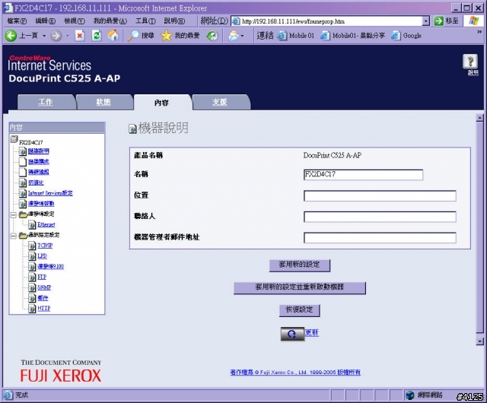Select the 內容 tab
This screenshot has width=487, height=403.
(162, 103)
